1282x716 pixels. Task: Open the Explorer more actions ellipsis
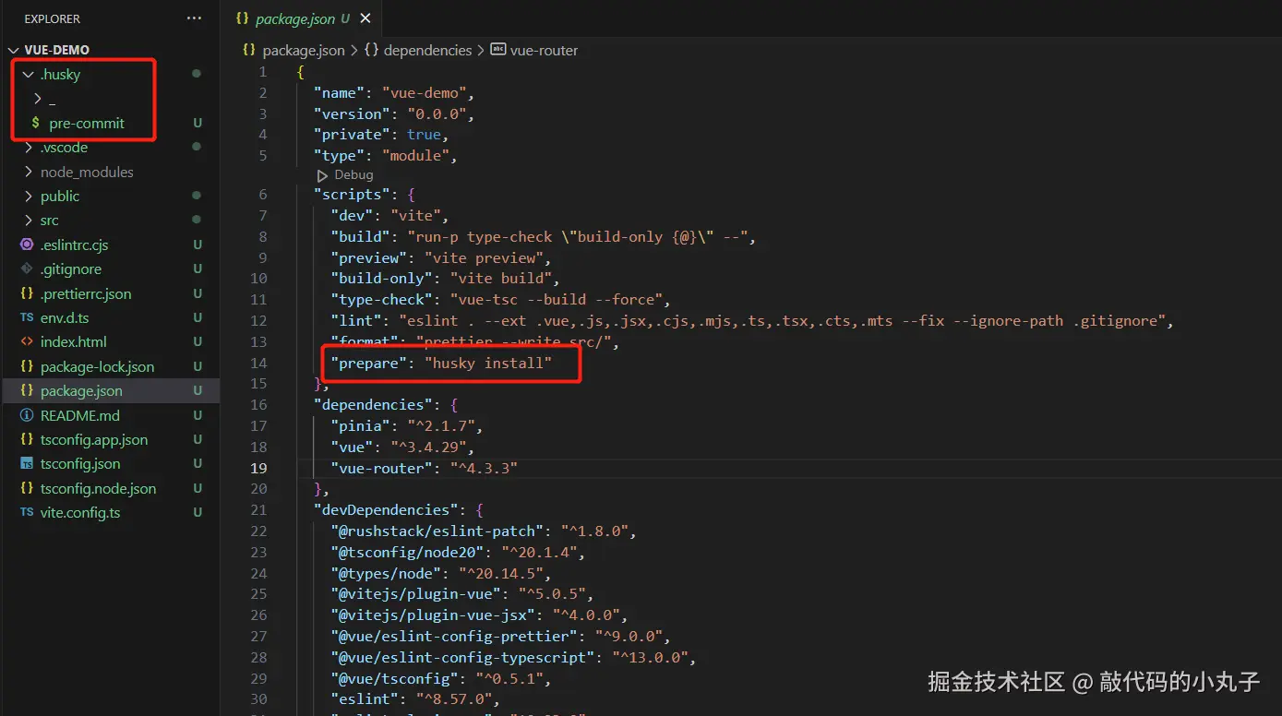(194, 18)
